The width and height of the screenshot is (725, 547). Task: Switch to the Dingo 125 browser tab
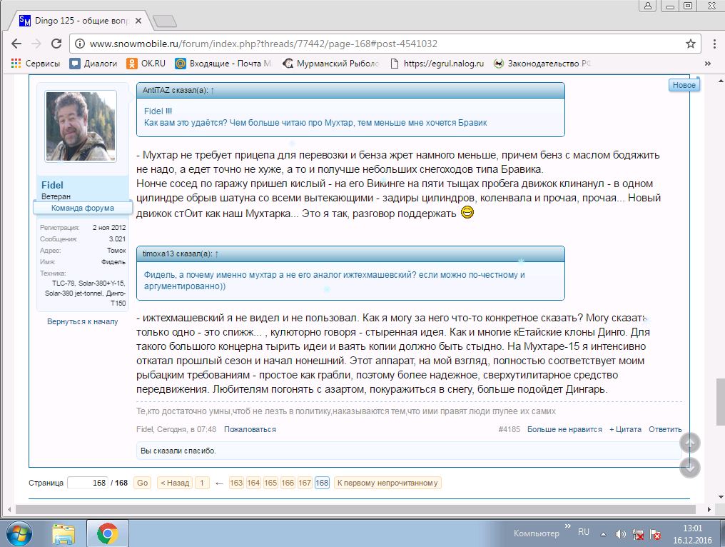pyautogui.click(x=81, y=21)
